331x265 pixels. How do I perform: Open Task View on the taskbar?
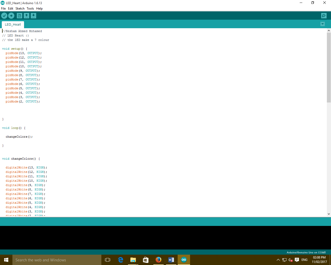coord(108,260)
